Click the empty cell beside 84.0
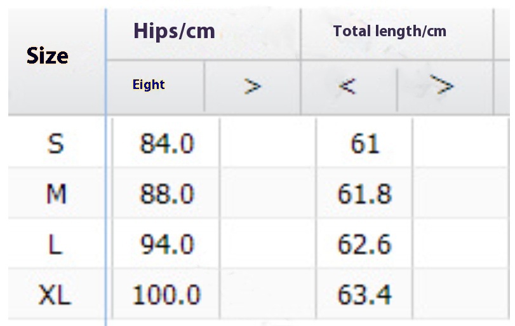Image resolution: width=515 pixels, height=326 pixels. click(x=268, y=142)
